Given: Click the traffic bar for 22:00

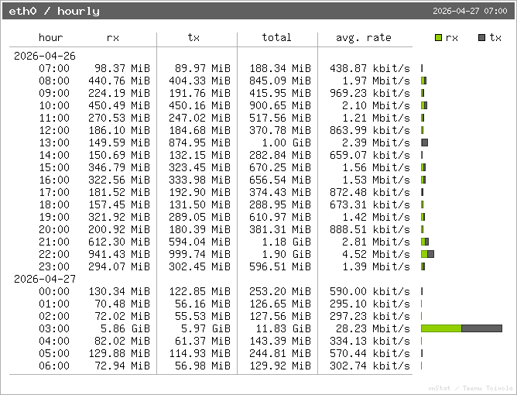Looking at the screenshot, I should point(427,254).
